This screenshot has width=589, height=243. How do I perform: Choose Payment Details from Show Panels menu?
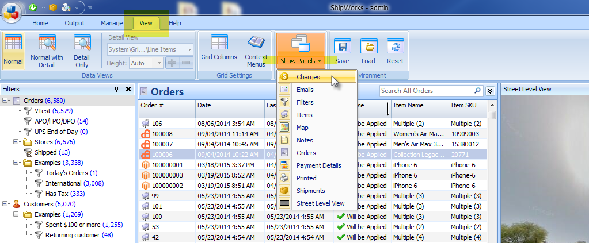317,165
